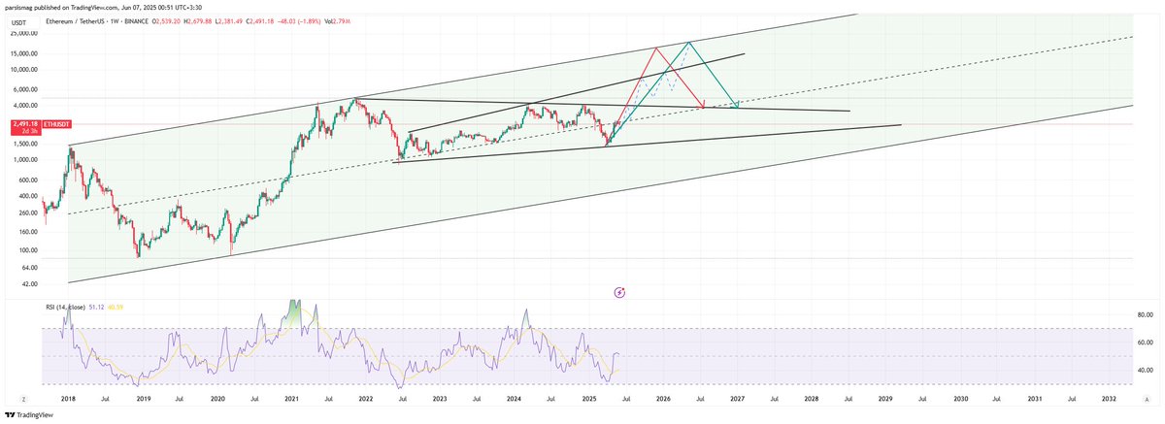Click the 2,491.18 current price tag

23,124
